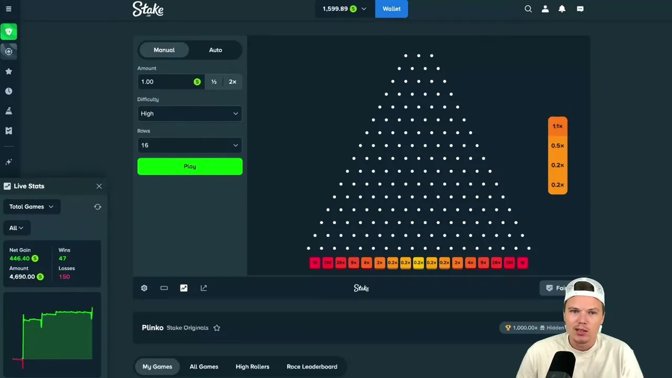The height and width of the screenshot is (378, 672).
Task: Click the green coin icon in the Amount field
Action: click(x=197, y=82)
